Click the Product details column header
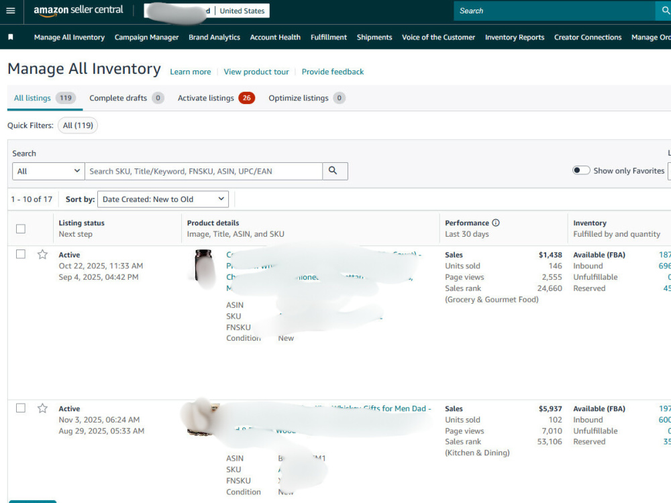 (x=213, y=223)
